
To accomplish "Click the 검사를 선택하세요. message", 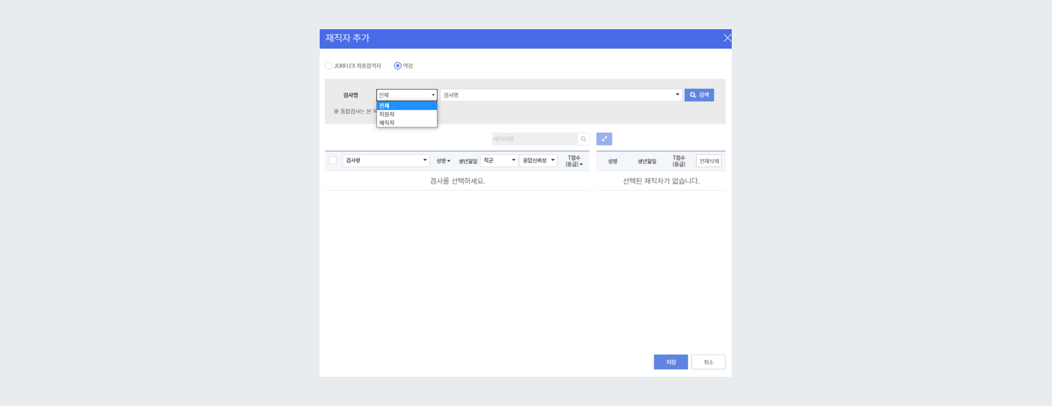I will [458, 181].
